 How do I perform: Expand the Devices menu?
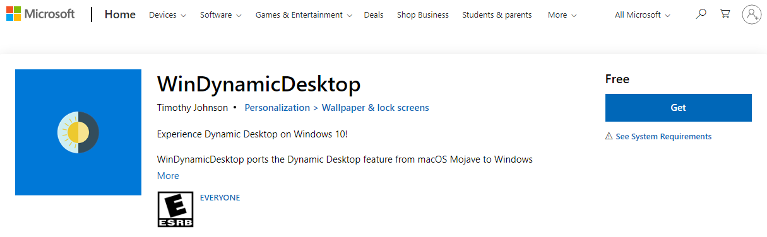[167, 15]
